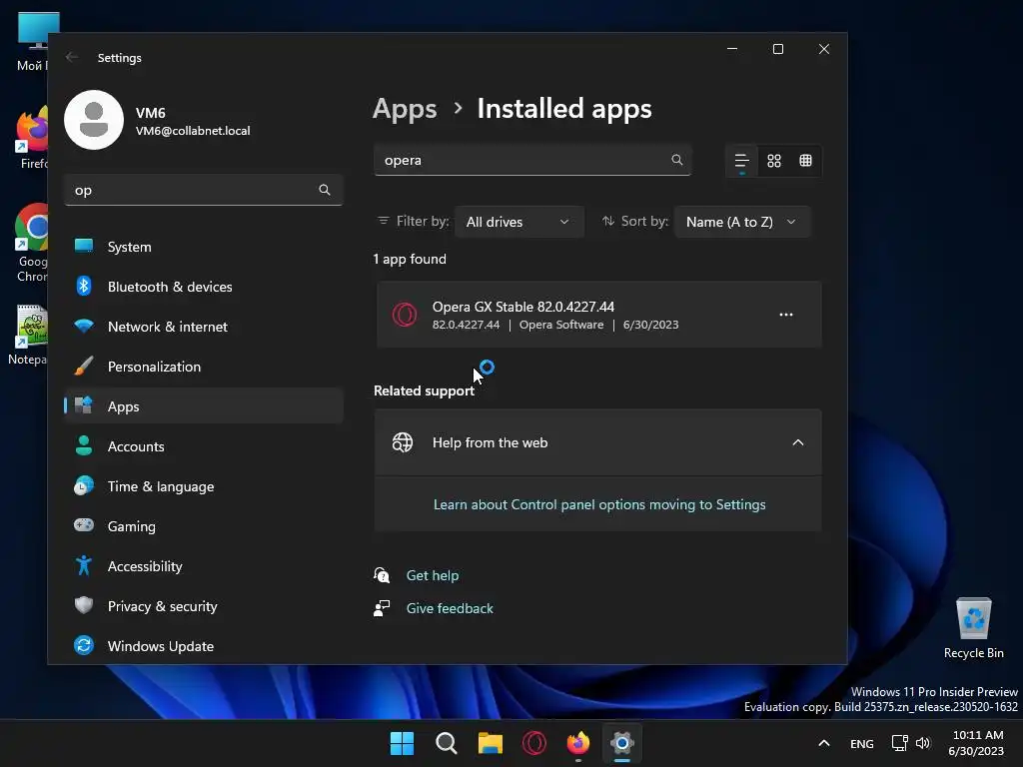Screen dimensions: 1023x767
Task: Open the clock showing 10:11 AM
Action: point(976,743)
